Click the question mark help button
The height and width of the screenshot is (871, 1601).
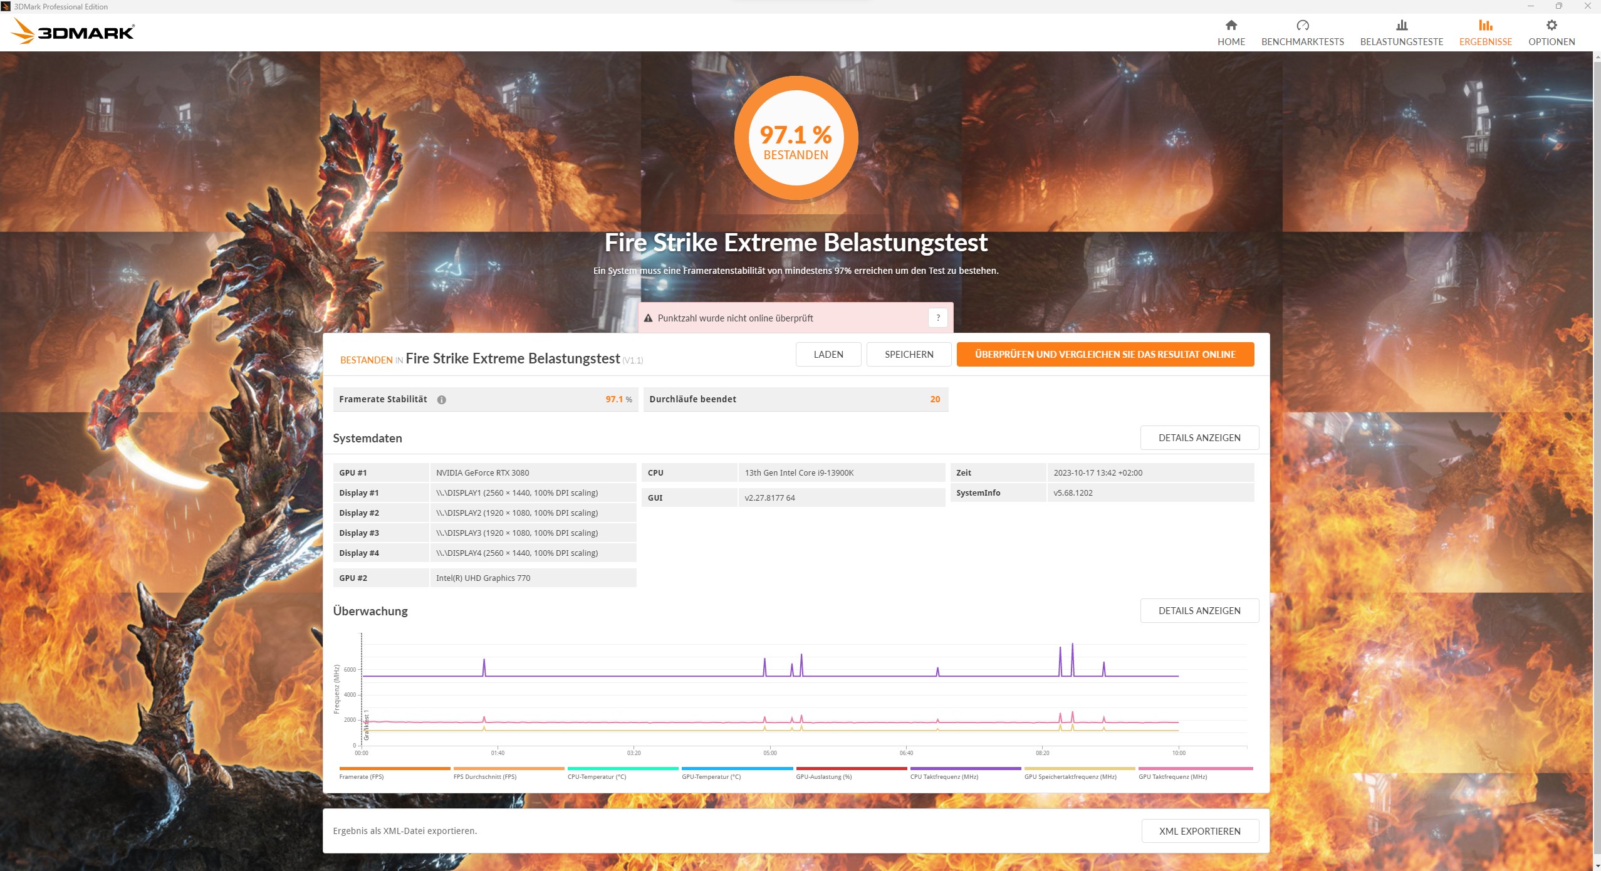coord(937,318)
